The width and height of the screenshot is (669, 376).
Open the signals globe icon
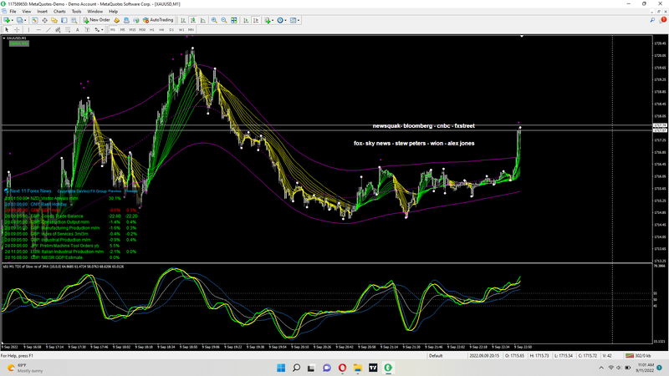136,20
